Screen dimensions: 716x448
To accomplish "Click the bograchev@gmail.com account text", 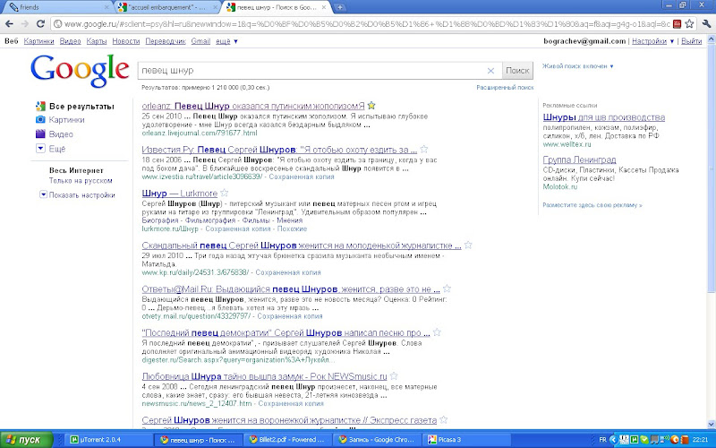I will click(x=584, y=41).
